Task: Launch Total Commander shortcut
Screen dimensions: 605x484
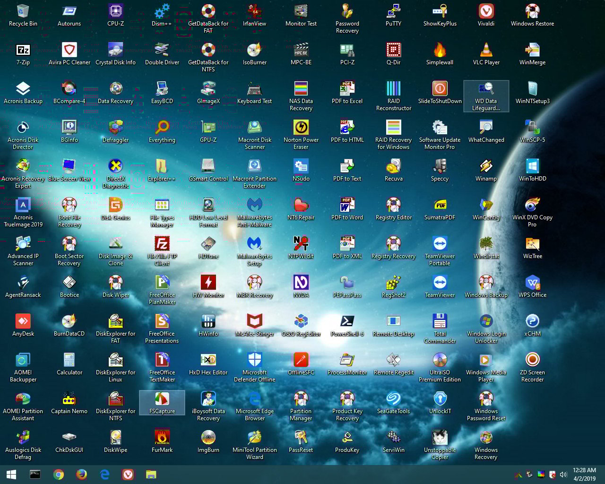Action: (x=440, y=328)
